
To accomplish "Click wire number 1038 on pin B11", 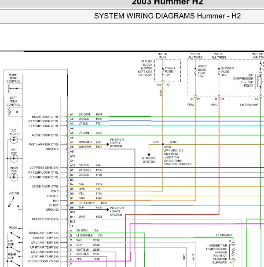I will [99, 217].
